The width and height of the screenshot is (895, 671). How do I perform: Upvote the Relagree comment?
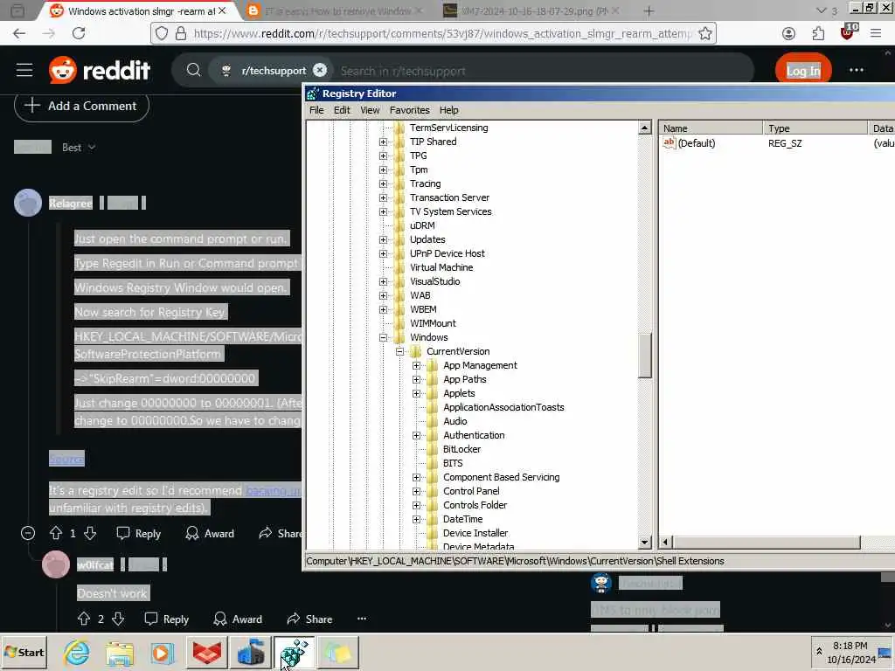click(55, 533)
